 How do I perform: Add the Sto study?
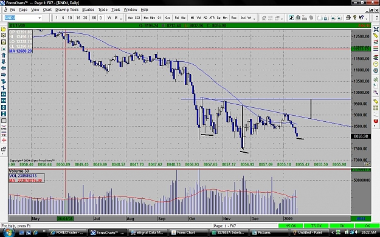[x=183, y=18]
